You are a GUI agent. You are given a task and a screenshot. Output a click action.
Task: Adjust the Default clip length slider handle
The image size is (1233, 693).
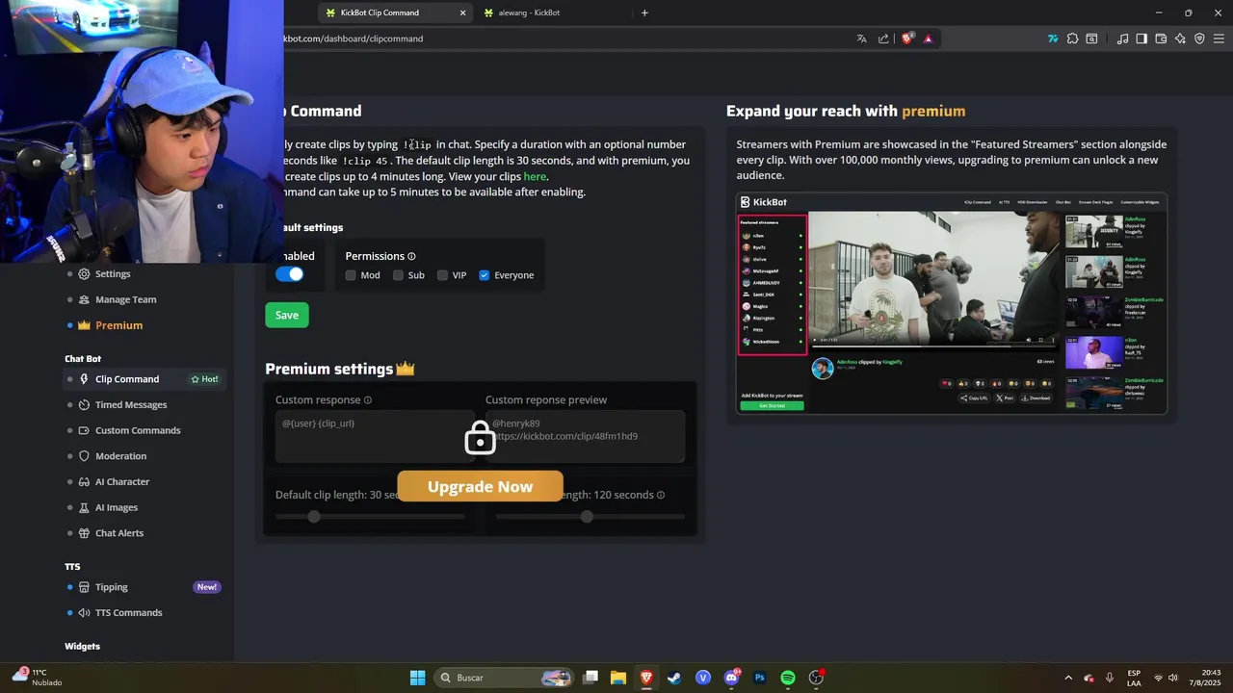[313, 517]
